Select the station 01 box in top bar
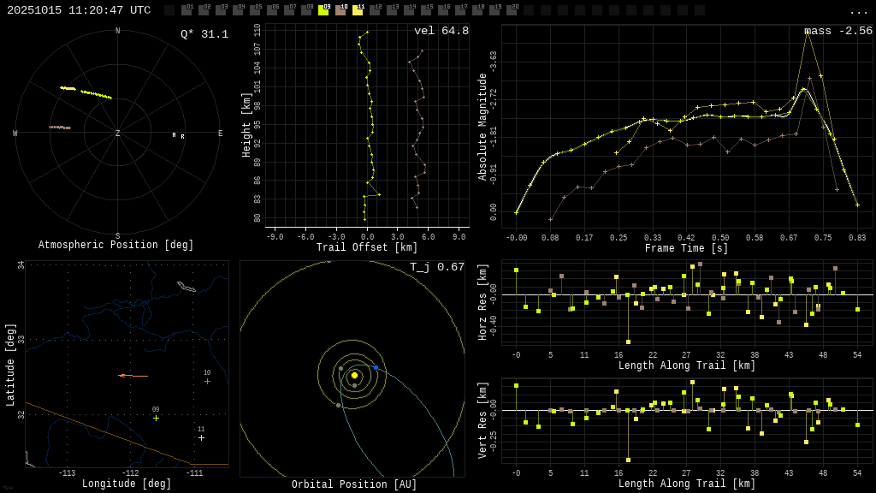Viewport: 876px width, 493px height. click(x=186, y=10)
